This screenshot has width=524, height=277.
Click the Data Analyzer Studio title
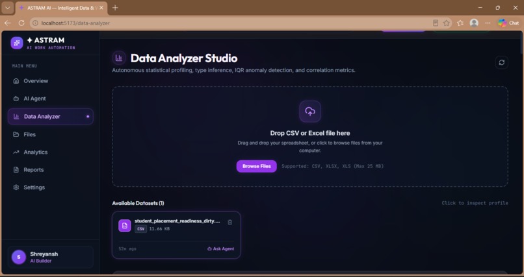[184, 58]
